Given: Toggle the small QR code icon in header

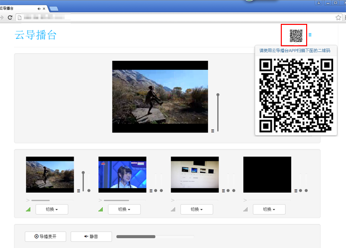Looking at the screenshot, I should 296,35.
